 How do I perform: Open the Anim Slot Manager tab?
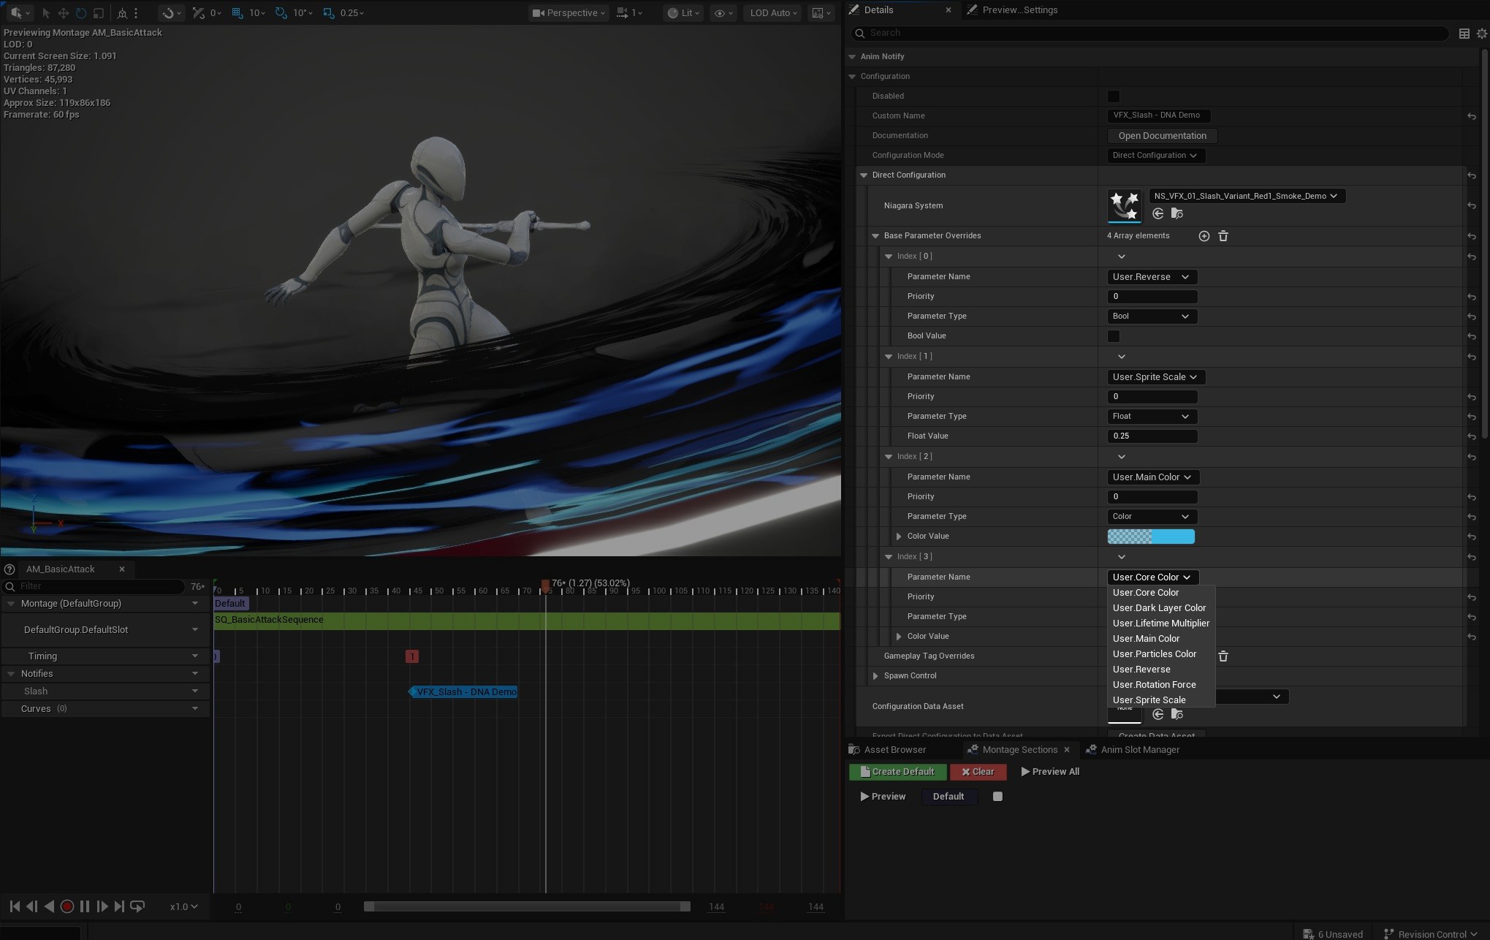click(x=1139, y=750)
